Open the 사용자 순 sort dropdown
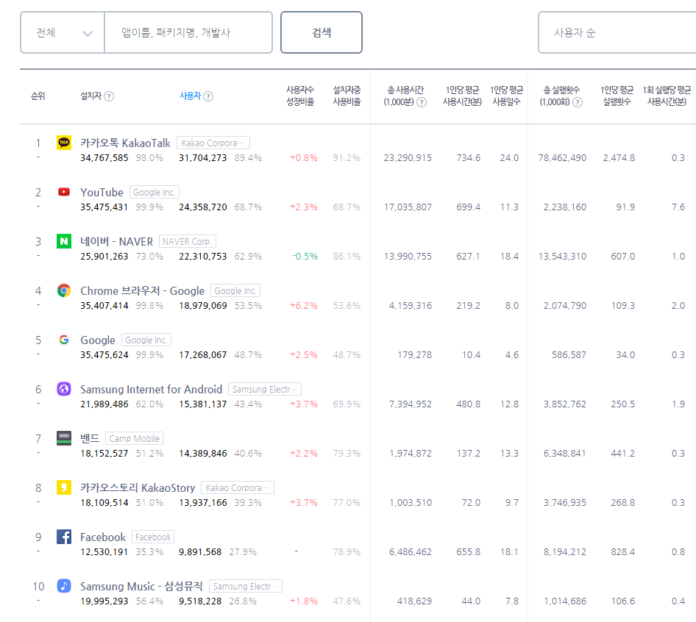This screenshot has height=622, width=696. click(x=617, y=32)
